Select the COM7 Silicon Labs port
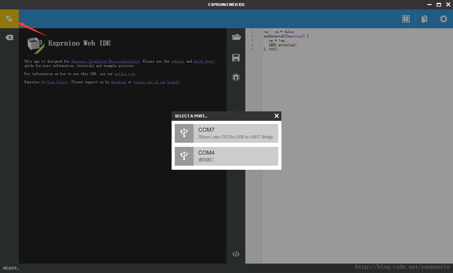 (226, 133)
